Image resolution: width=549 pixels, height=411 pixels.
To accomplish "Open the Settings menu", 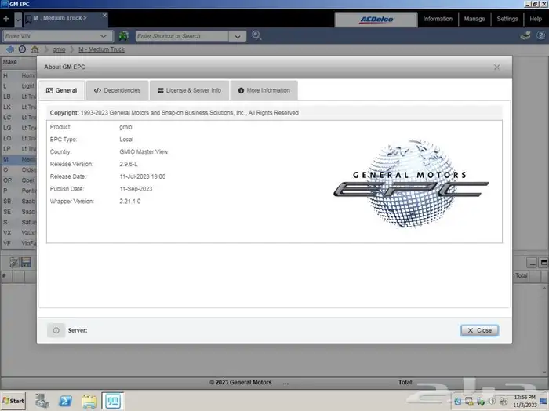I will coord(507,19).
